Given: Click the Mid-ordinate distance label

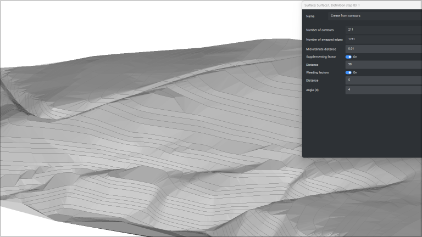Looking at the screenshot, I should [x=321, y=49].
